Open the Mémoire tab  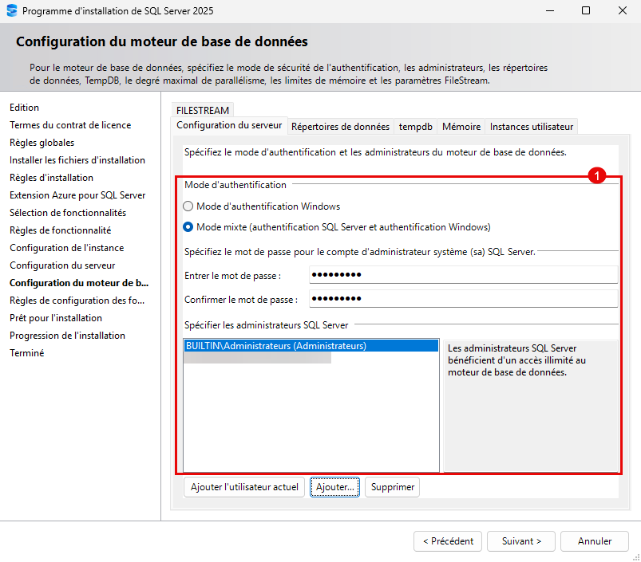tap(461, 127)
